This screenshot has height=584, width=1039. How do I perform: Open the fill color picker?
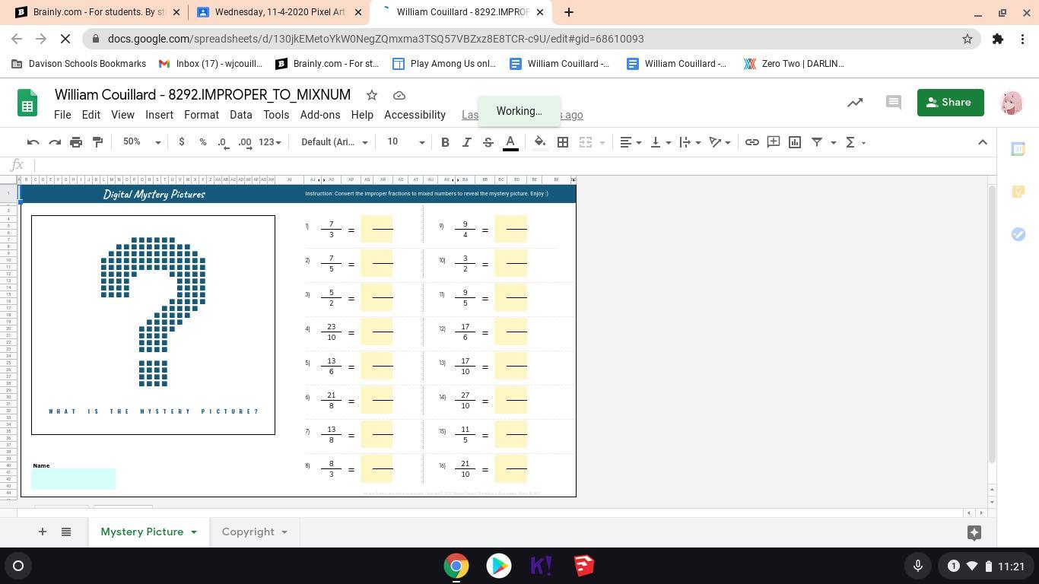point(539,142)
